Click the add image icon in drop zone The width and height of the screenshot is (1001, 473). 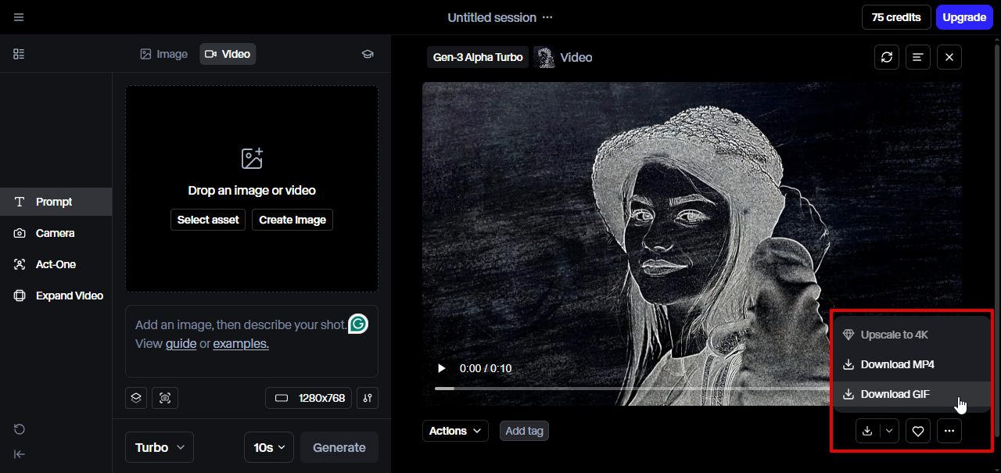(x=252, y=159)
